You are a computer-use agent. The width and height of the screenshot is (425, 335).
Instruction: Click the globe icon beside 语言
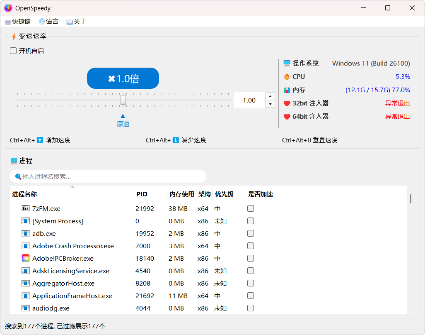(42, 22)
